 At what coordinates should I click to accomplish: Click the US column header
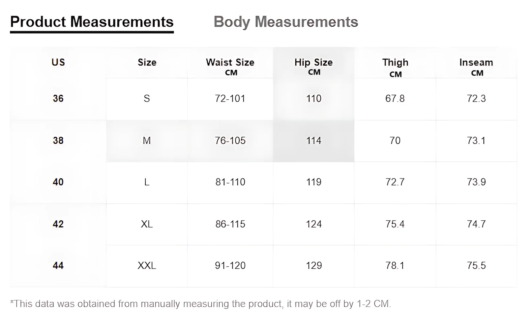click(58, 62)
